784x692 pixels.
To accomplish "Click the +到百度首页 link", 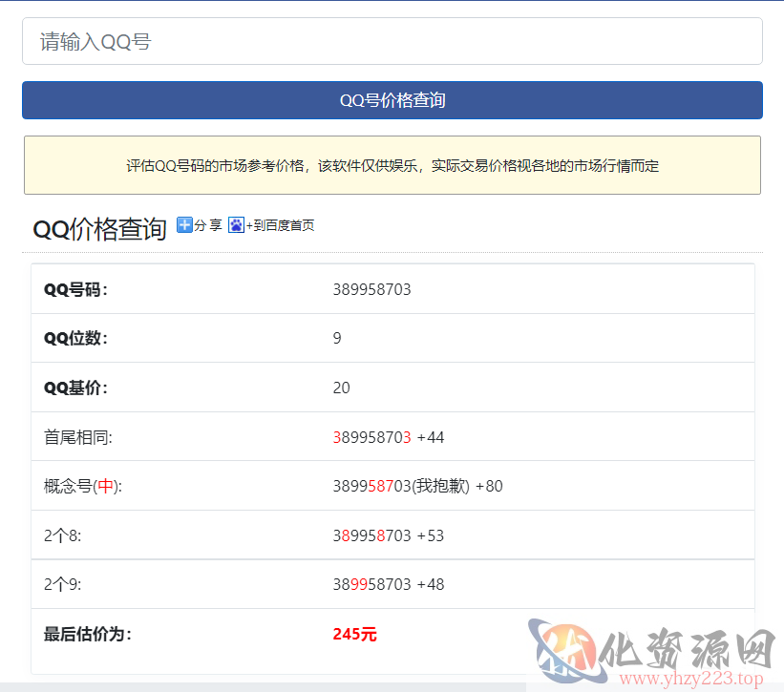I will pyautogui.click(x=280, y=225).
